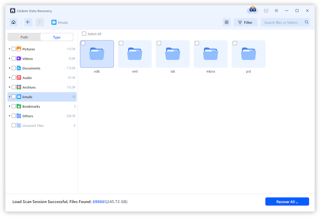Check the edb folder checkbox
Viewport: 320px width, 217px height.
tap(83, 43)
